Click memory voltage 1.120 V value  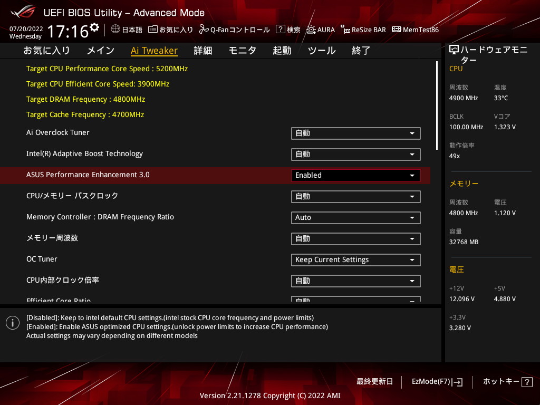tap(505, 213)
